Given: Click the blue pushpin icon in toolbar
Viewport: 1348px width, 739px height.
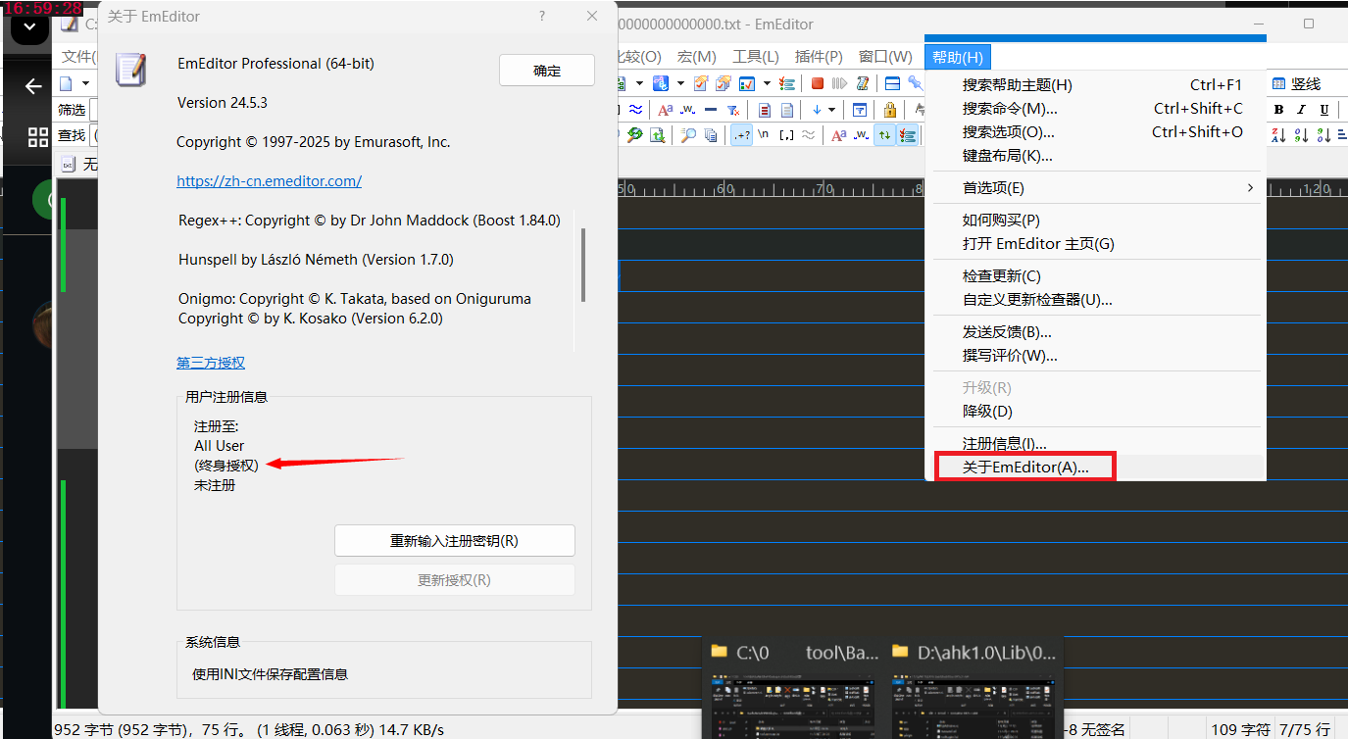Looking at the screenshot, I should [x=916, y=83].
